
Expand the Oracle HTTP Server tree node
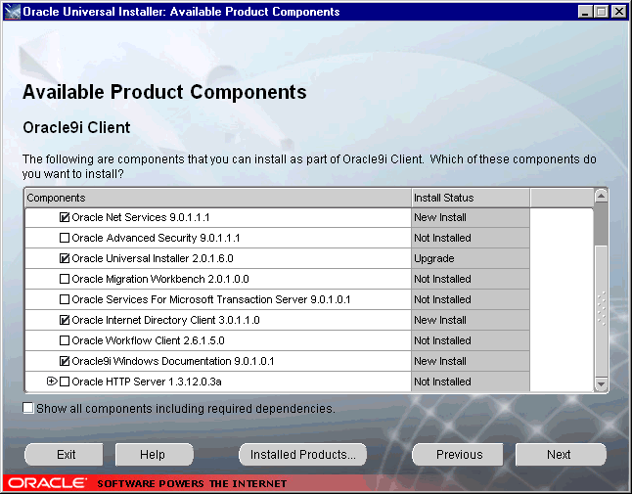(x=51, y=382)
